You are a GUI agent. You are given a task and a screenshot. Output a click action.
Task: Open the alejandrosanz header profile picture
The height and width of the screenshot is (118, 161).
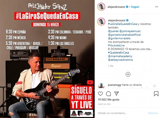pyautogui.click(x=101, y=7)
